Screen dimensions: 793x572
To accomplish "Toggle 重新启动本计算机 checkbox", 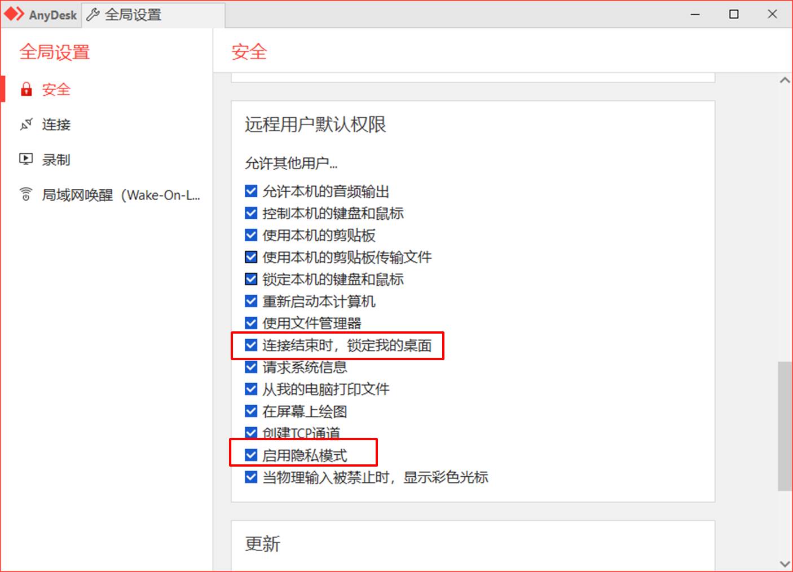I will [251, 301].
